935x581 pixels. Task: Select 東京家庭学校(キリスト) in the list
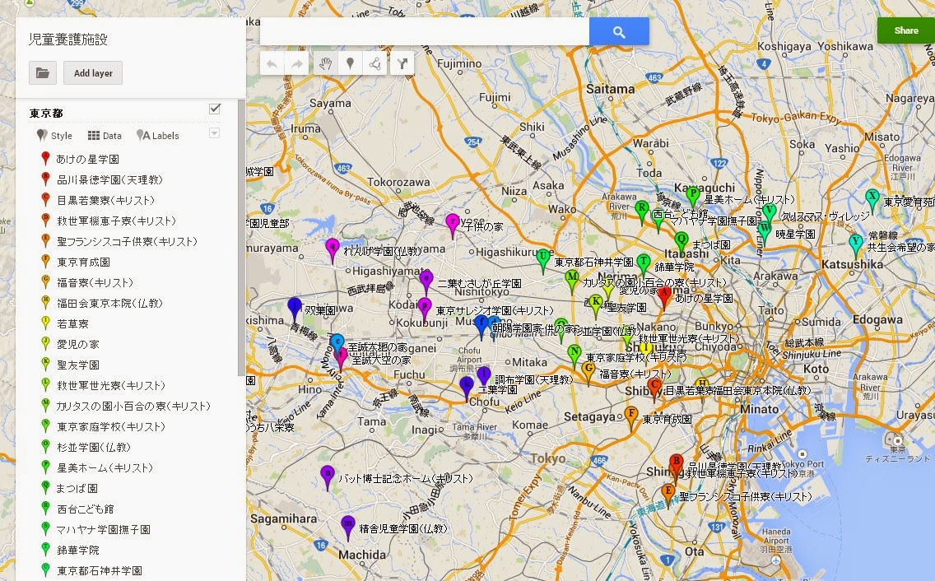(111, 426)
